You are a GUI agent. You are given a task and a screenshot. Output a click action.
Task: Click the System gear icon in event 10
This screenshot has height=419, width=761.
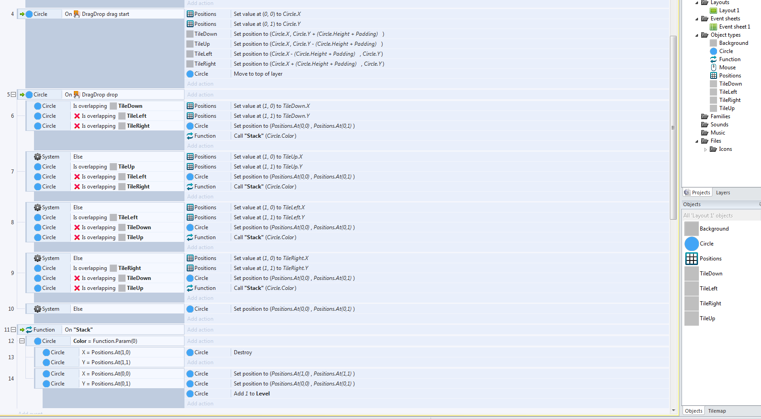[38, 309]
